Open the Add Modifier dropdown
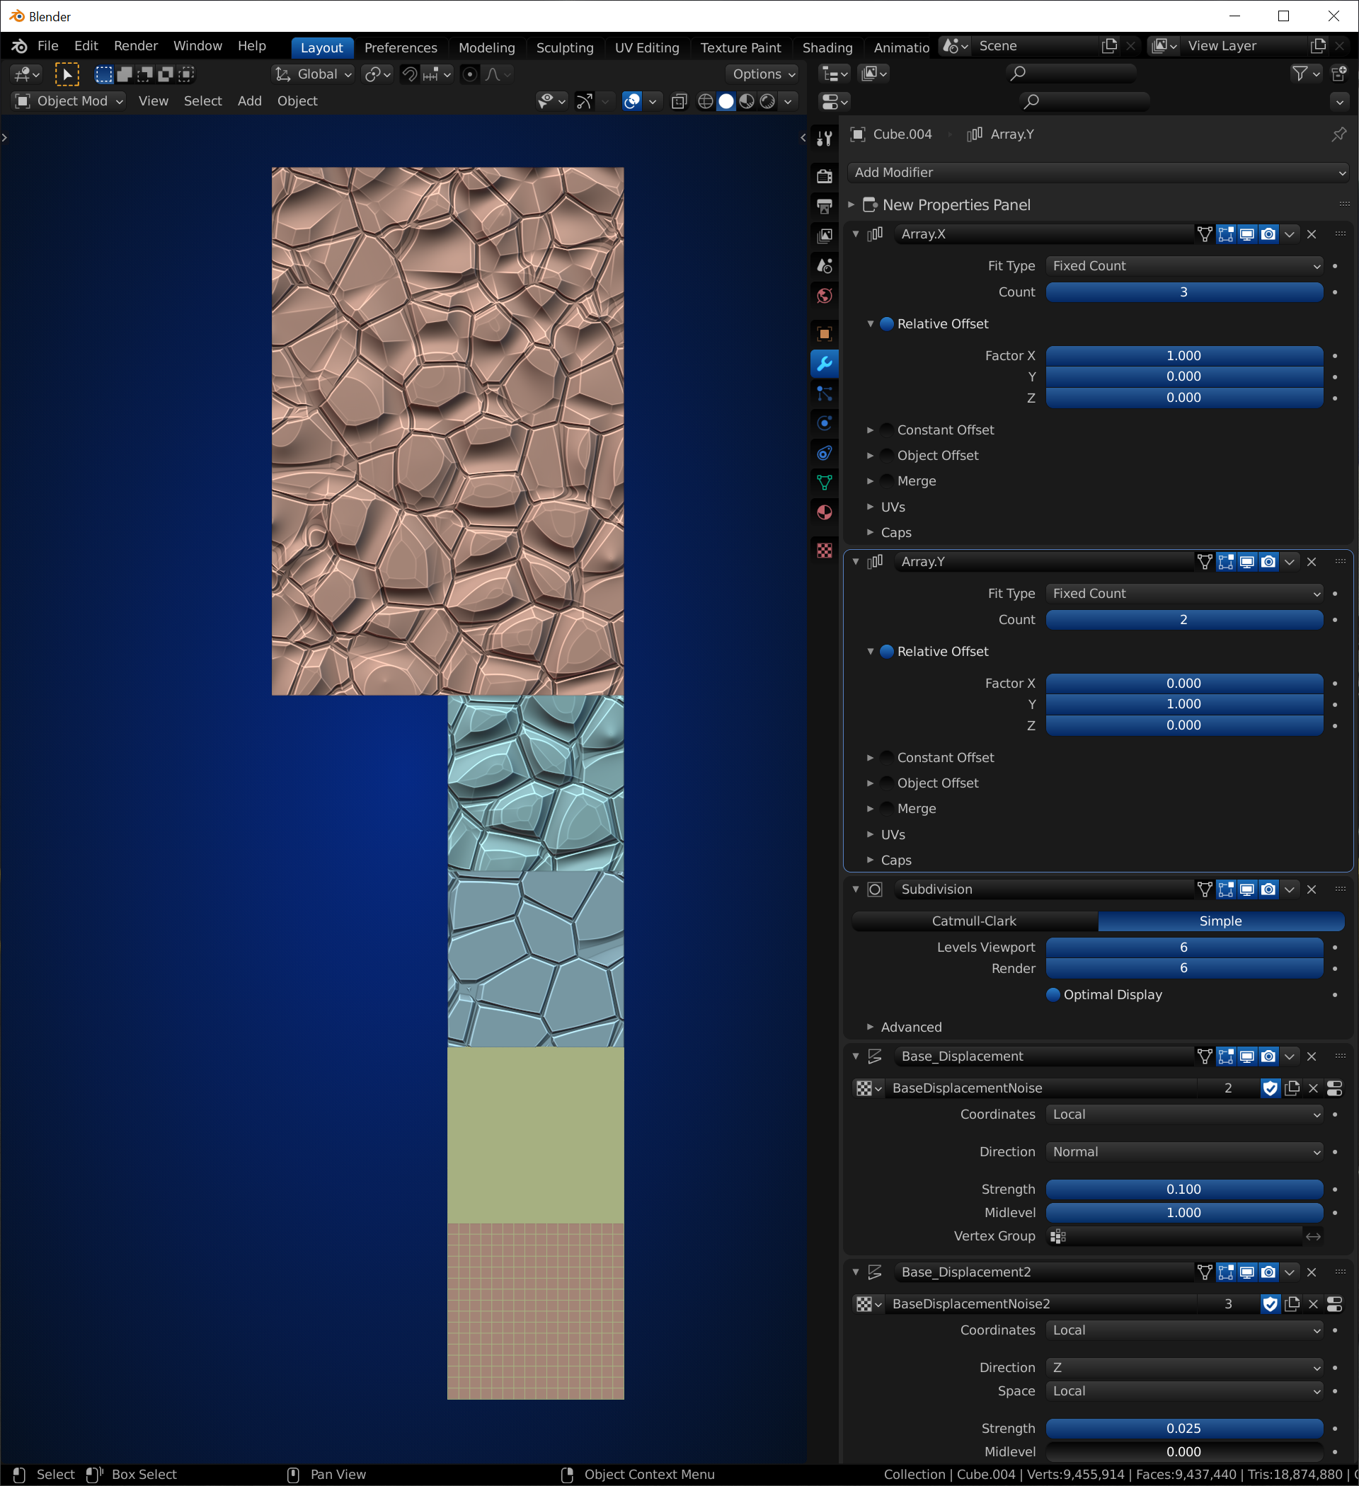The image size is (1359, 1486). [x=1099, y=173]
